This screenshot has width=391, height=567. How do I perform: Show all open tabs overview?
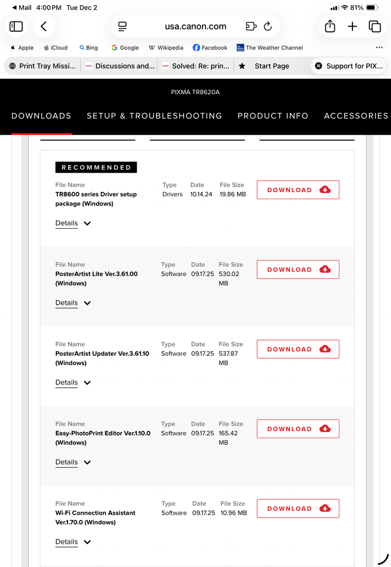[375, 26]
